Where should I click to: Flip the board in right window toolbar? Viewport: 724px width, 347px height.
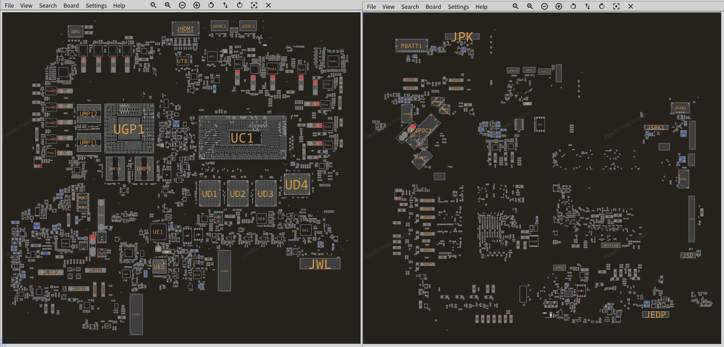pyautogui.click(x=588, y=6)
